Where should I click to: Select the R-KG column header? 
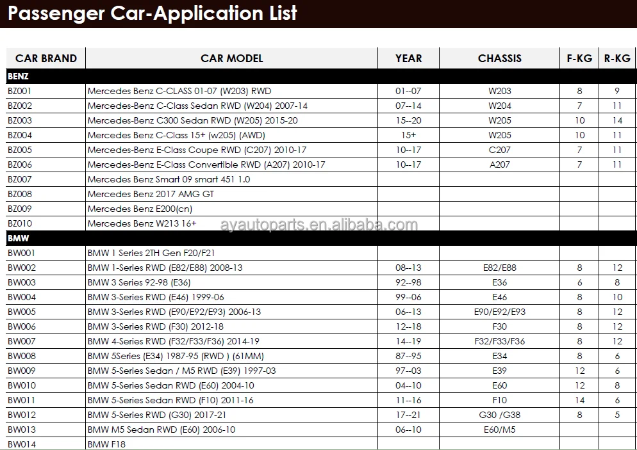coord(618,58)
